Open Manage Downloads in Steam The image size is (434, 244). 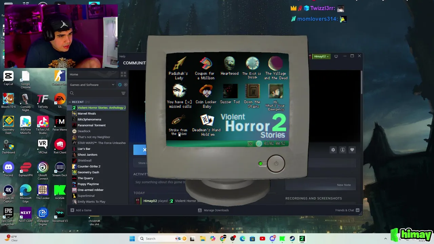[x=213, y=210]
